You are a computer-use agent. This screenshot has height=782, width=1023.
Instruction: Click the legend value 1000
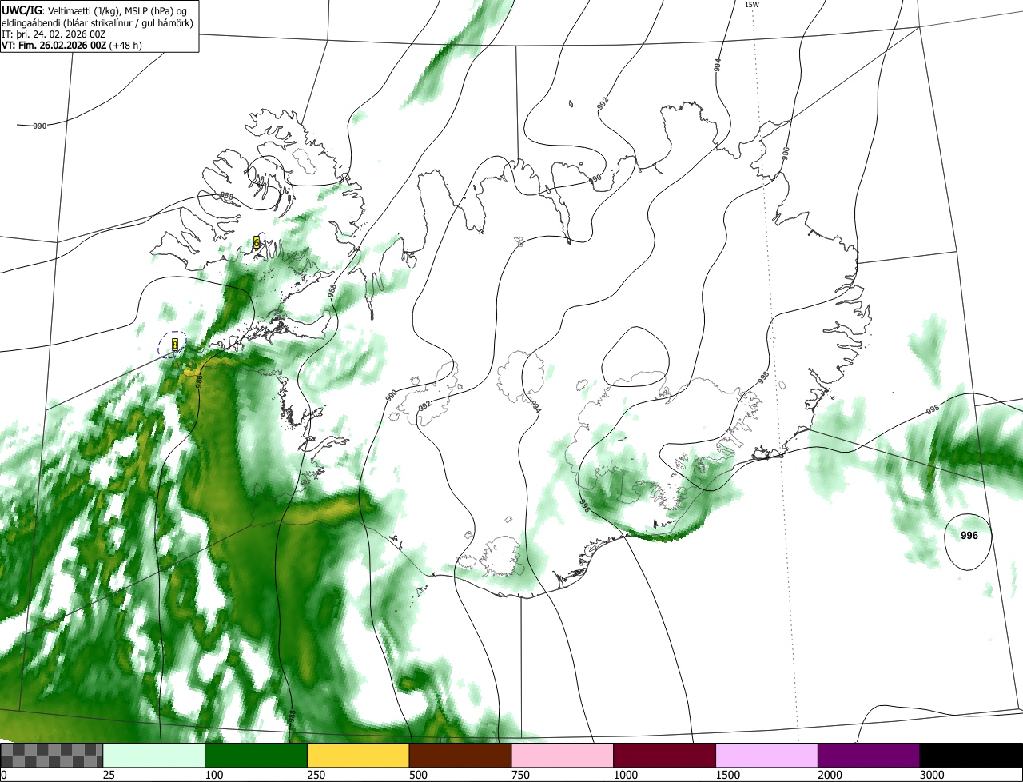point(626,775)
